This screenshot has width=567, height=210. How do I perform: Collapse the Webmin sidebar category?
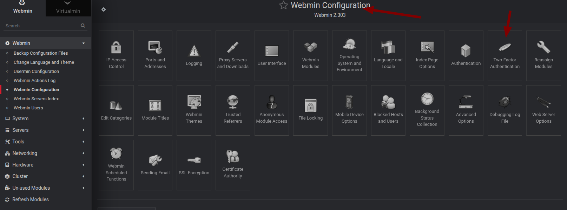pos(45,43)
